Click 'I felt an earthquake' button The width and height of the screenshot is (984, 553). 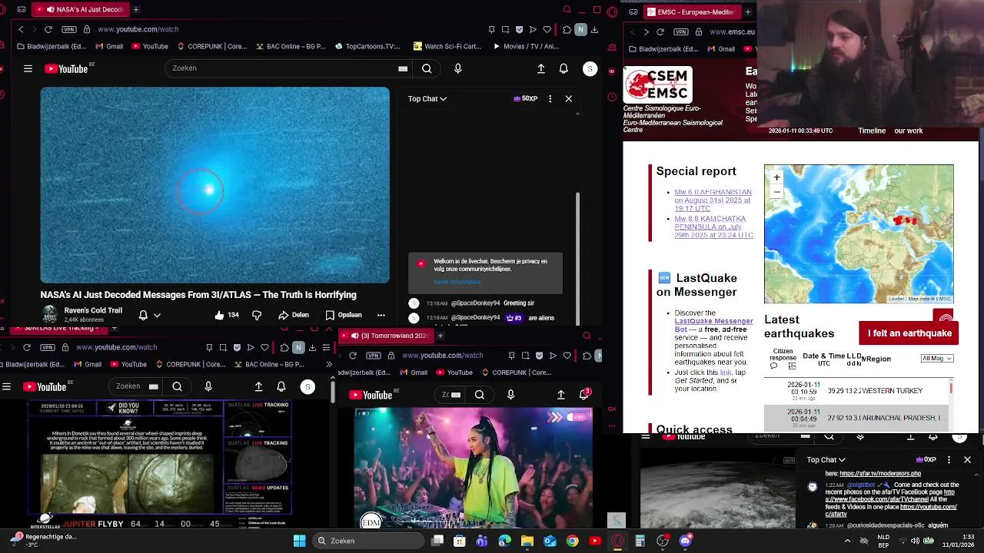909,333
